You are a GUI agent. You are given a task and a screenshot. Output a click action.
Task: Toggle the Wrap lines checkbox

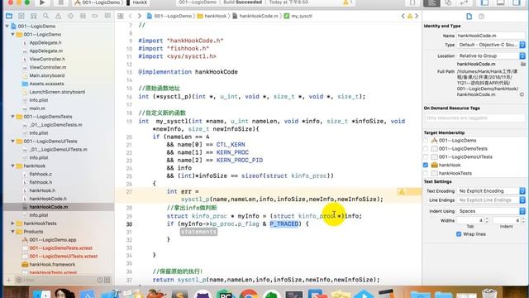coord(459,233)
